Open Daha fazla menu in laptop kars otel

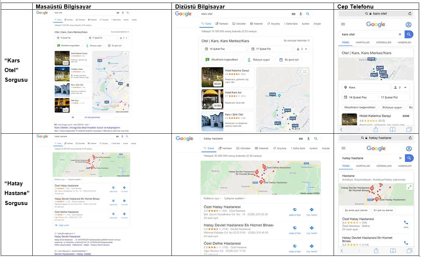[291, 24]
